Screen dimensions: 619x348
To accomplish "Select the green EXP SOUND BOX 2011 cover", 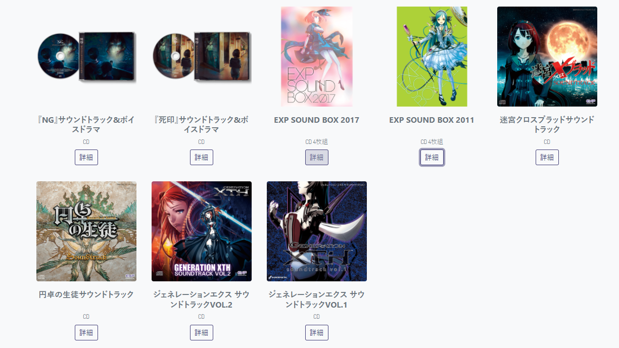I will coord(432,57).
